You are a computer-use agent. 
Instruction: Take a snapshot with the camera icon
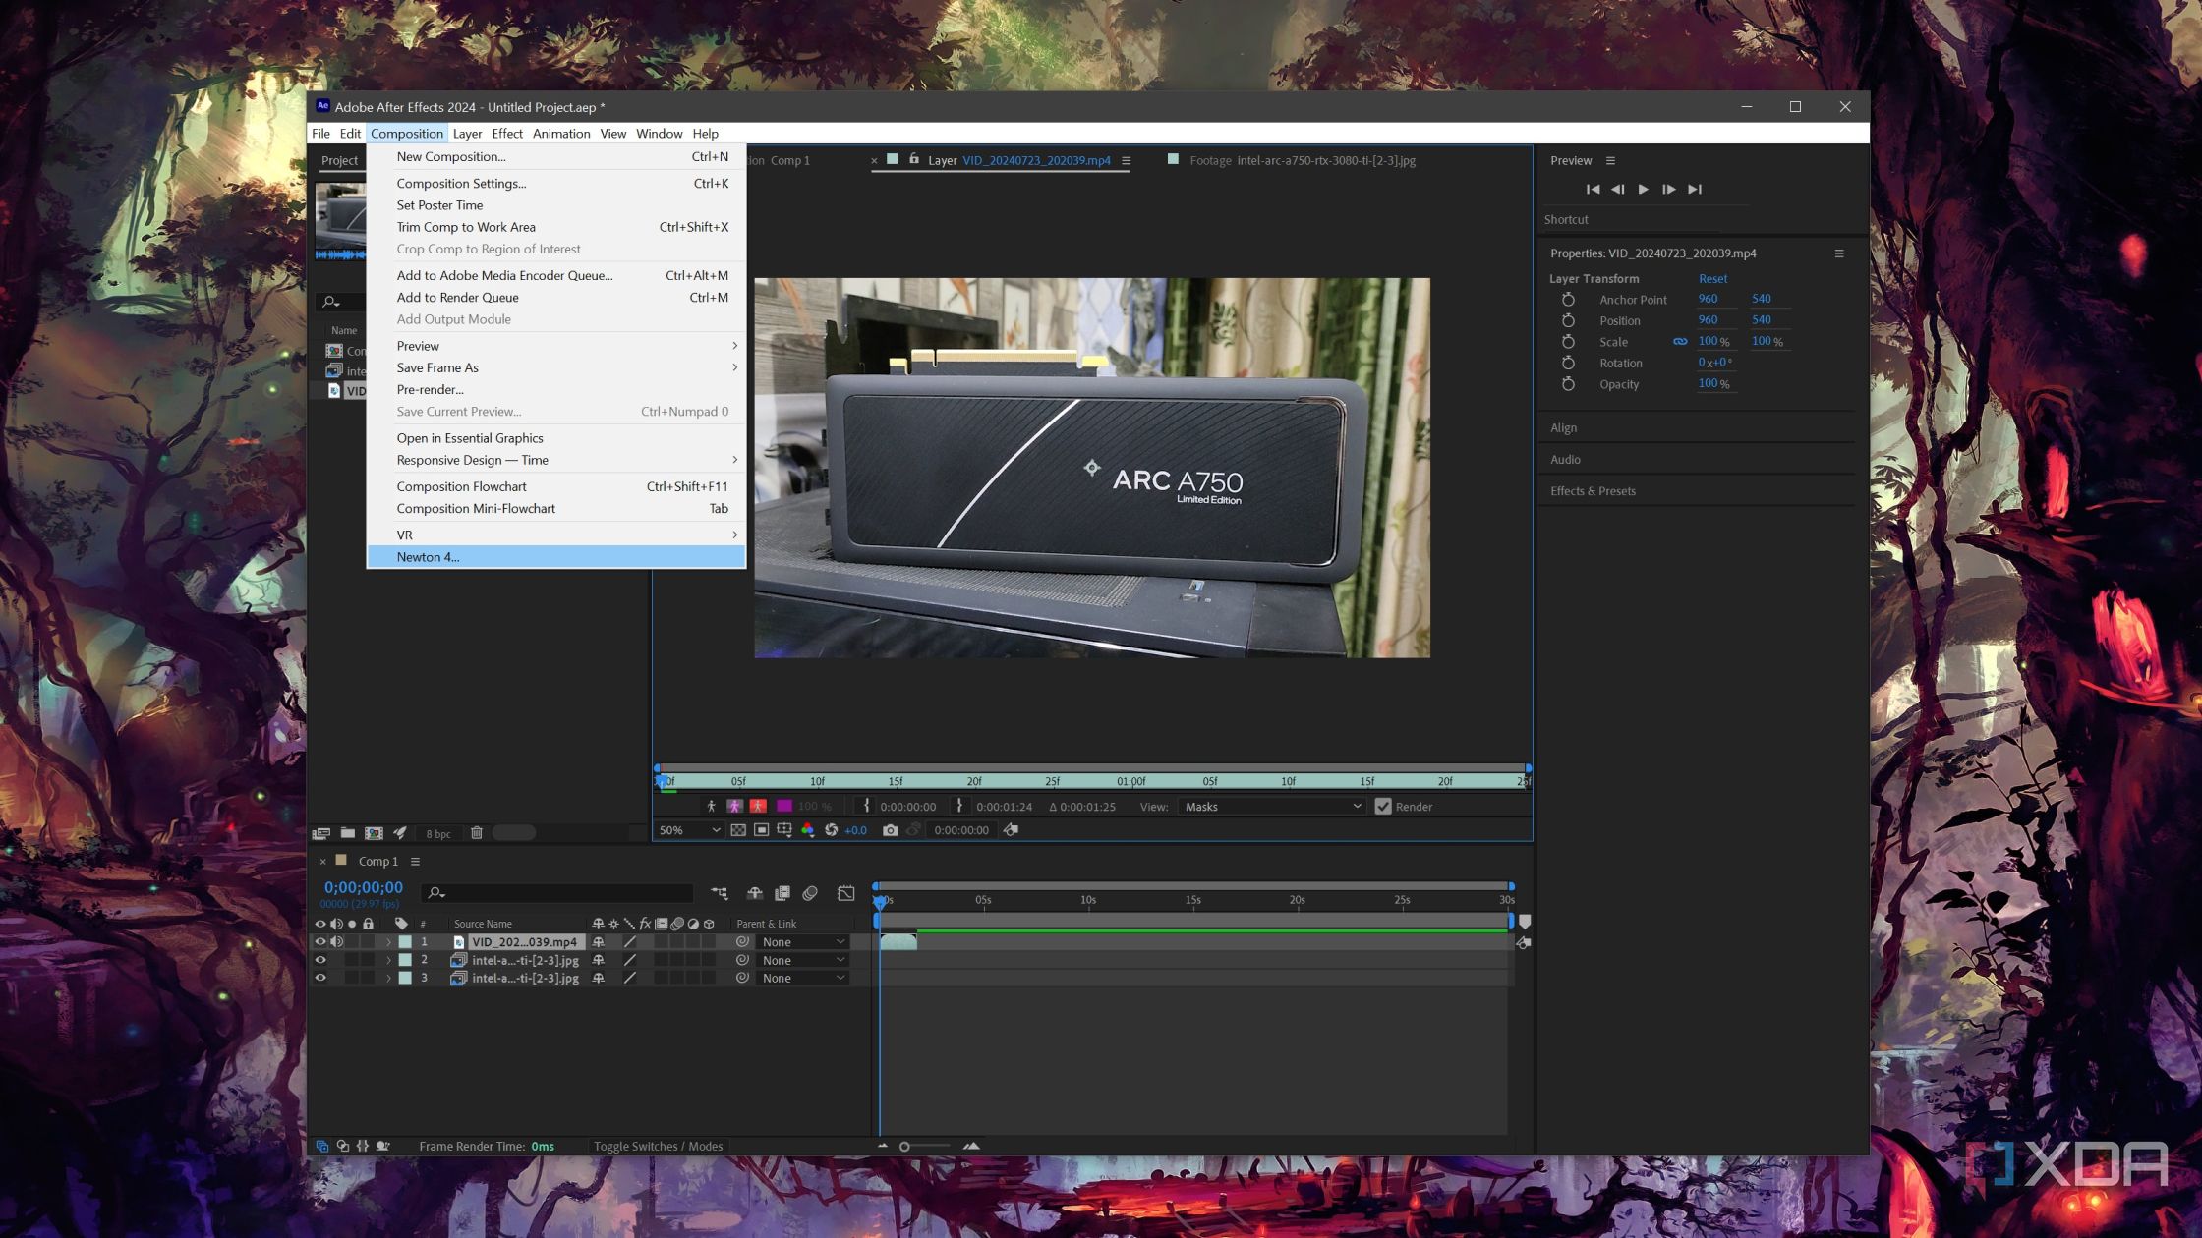point(890,830)
